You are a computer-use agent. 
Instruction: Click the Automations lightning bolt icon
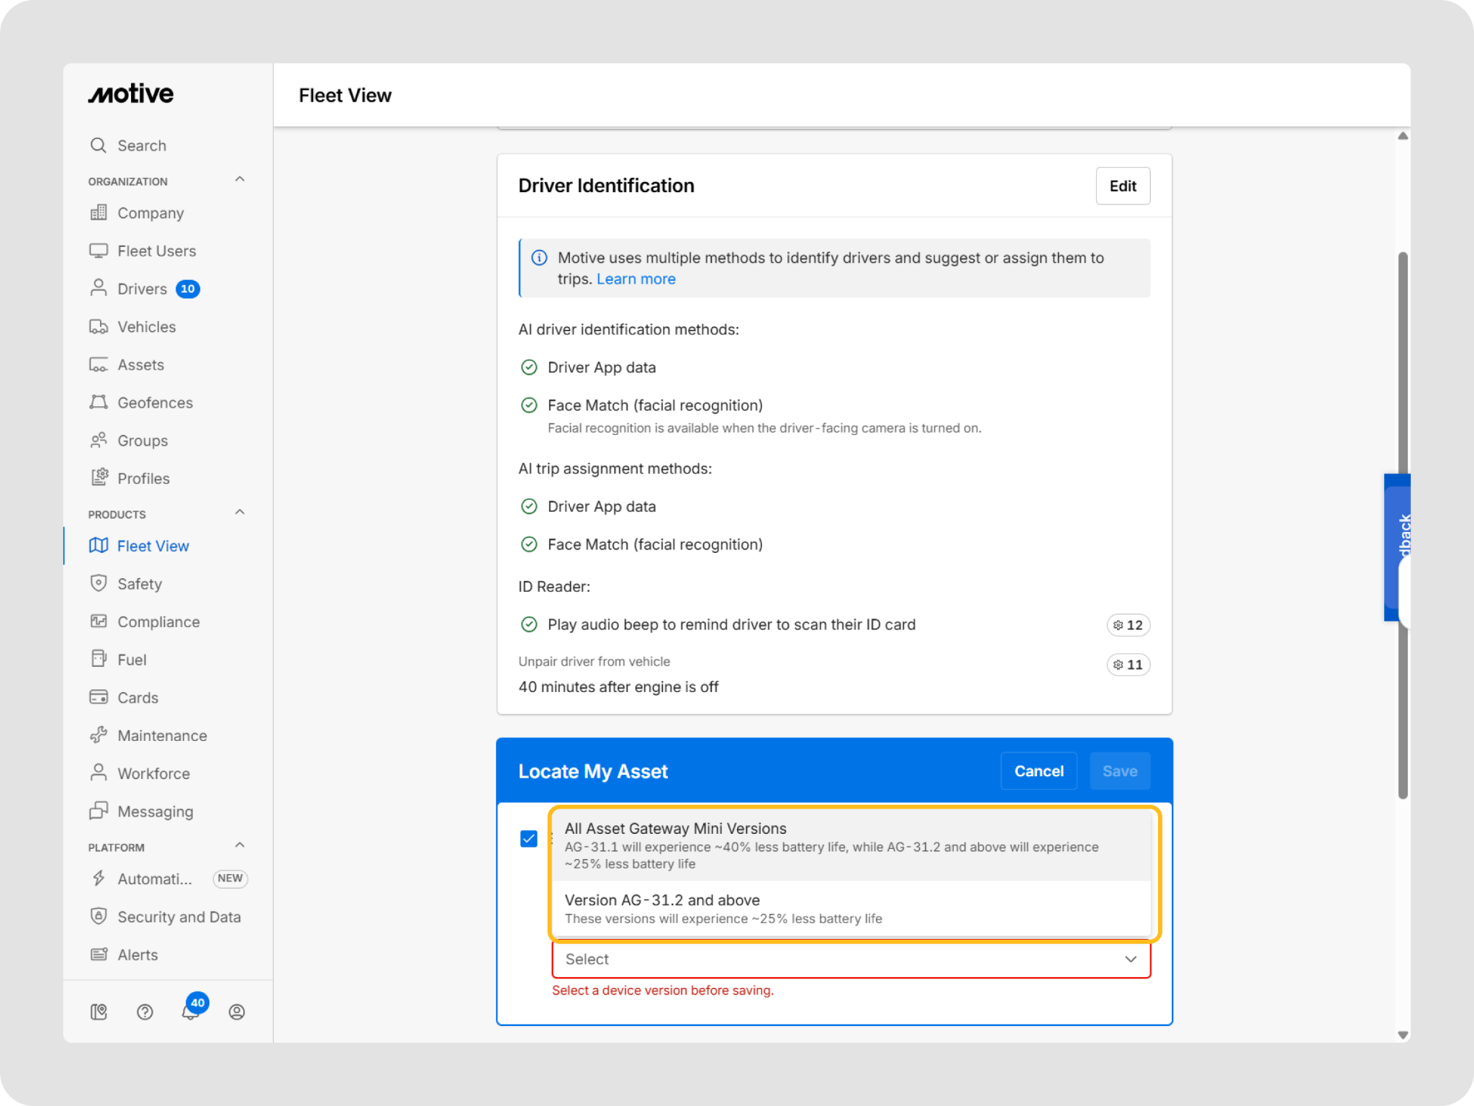coord(99,878)
